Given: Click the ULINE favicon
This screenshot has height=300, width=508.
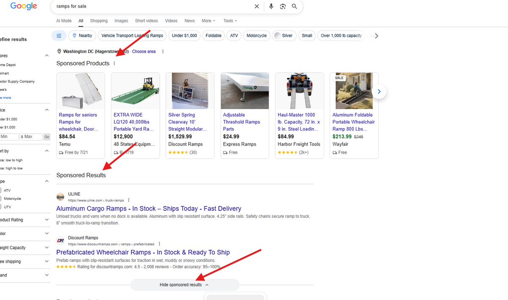Looking at the screenshot, I should pyautogui.click(x=60, y=197).
